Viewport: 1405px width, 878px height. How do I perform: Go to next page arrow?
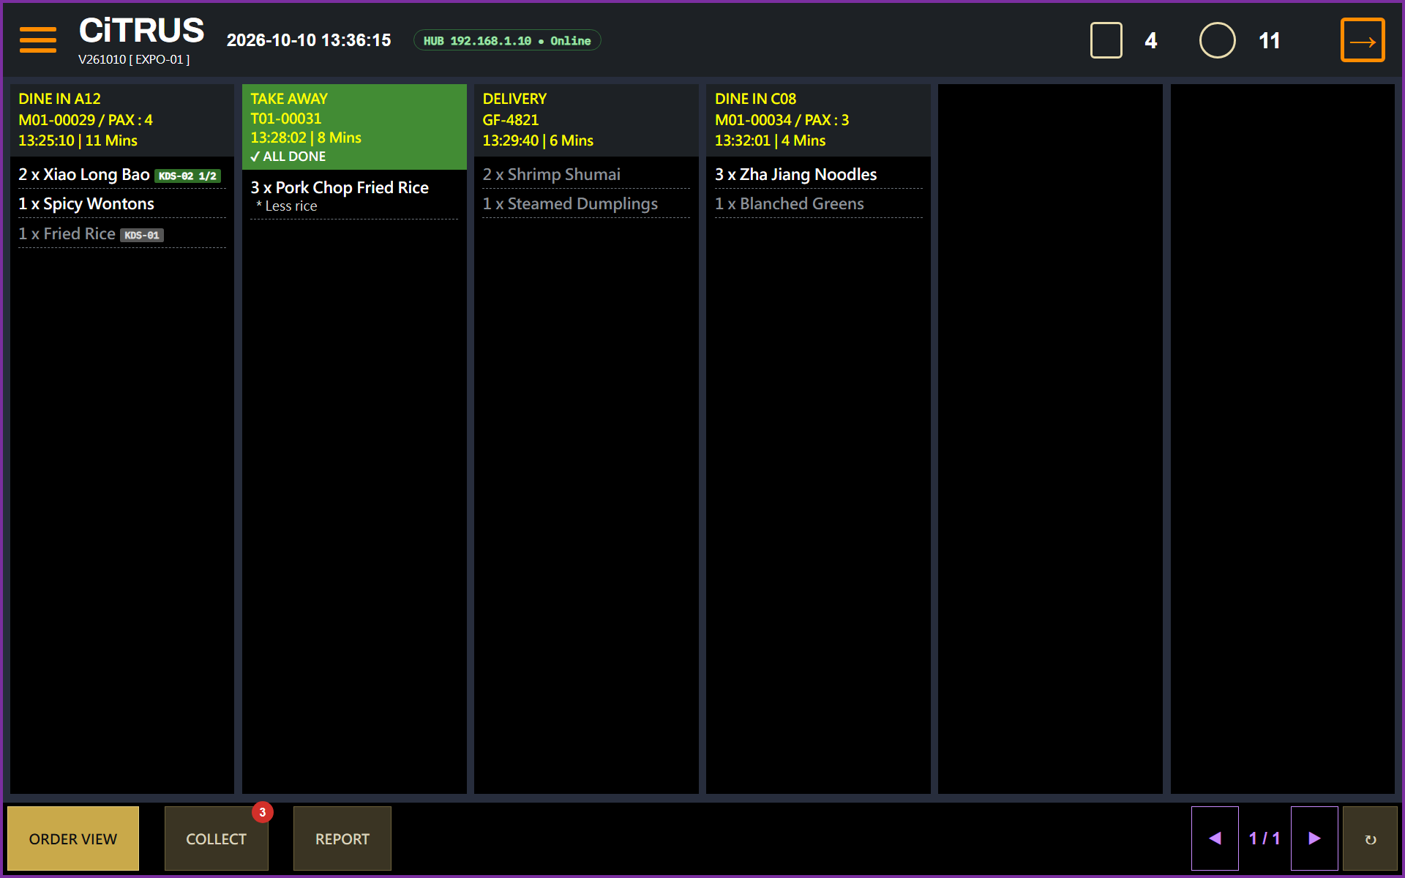1314,838
